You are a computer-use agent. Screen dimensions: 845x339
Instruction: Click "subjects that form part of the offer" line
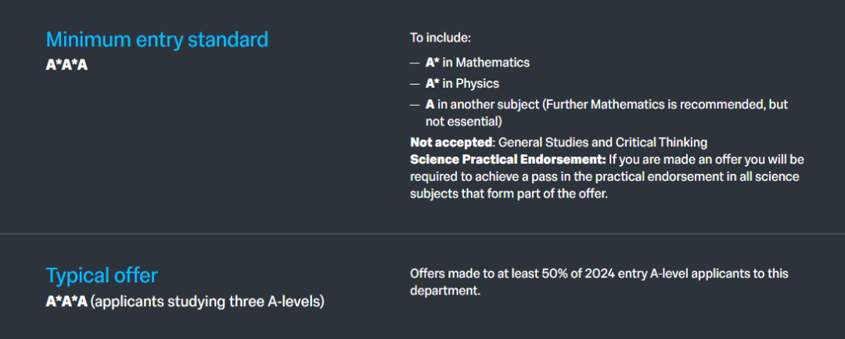509,194
